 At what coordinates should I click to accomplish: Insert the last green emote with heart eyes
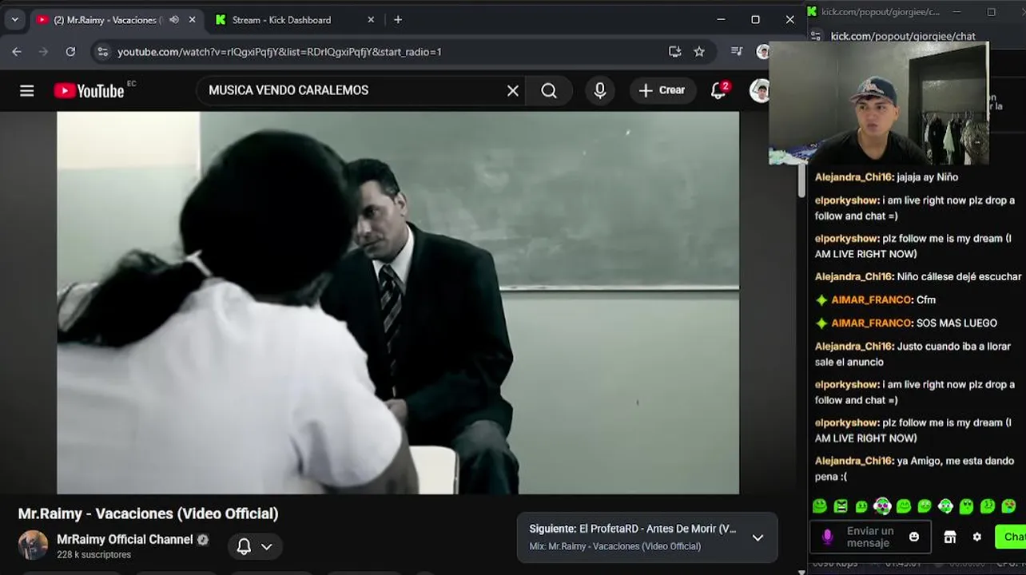click(x=1008, y=506)
